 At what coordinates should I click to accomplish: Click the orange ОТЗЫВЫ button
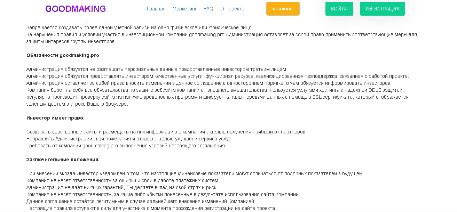pyautogui.click(x=283, y=9)
